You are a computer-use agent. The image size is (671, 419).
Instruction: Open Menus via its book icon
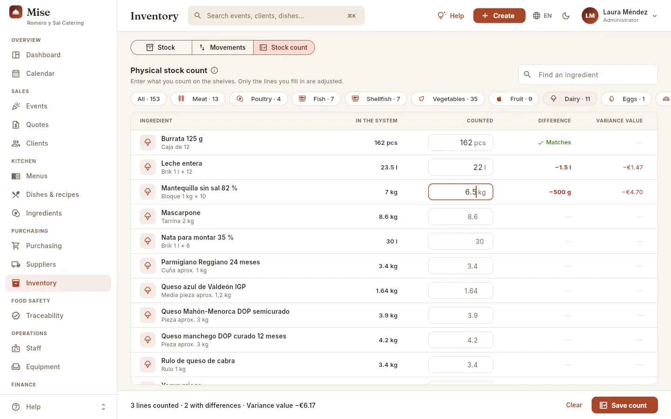pyautogui.click(x=16, y=176)
